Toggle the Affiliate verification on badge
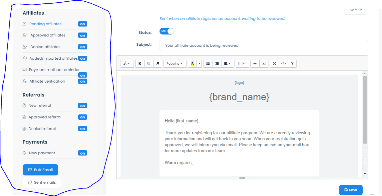 pyautogui.click(x=83, y=81)
